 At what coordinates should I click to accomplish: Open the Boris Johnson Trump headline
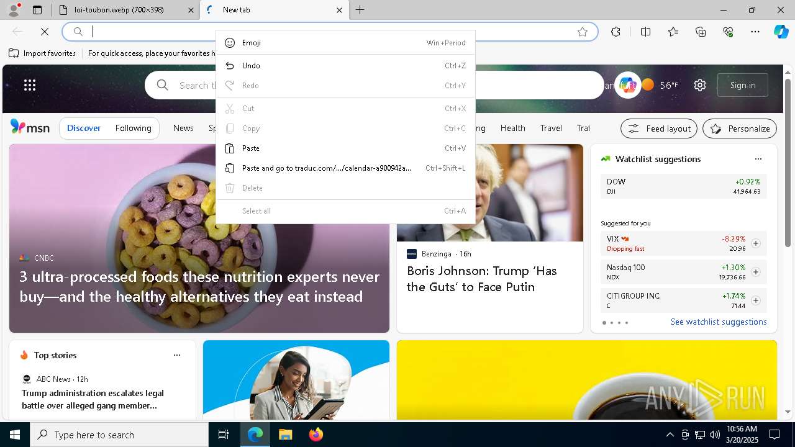(482, 279)
